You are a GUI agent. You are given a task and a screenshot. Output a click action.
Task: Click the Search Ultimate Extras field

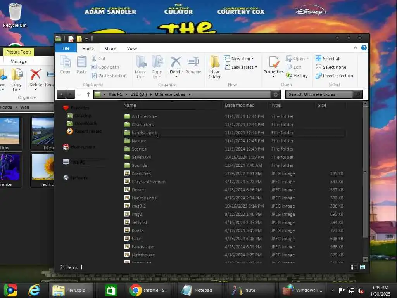[x=319, y=94]
